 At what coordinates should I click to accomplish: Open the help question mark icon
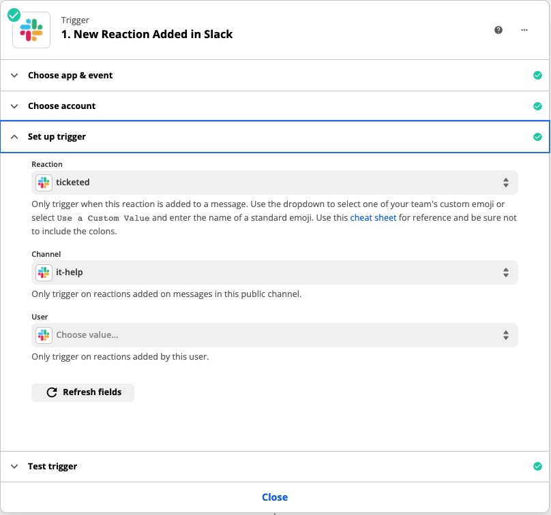point(498,30)
